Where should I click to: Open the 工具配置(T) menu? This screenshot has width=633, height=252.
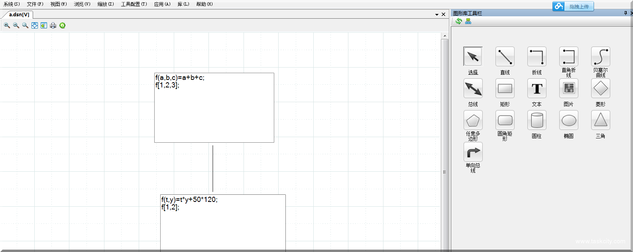click(134, 4)
